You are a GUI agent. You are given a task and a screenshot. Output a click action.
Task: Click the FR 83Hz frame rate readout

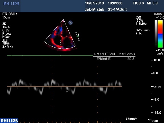click(10, 14)
